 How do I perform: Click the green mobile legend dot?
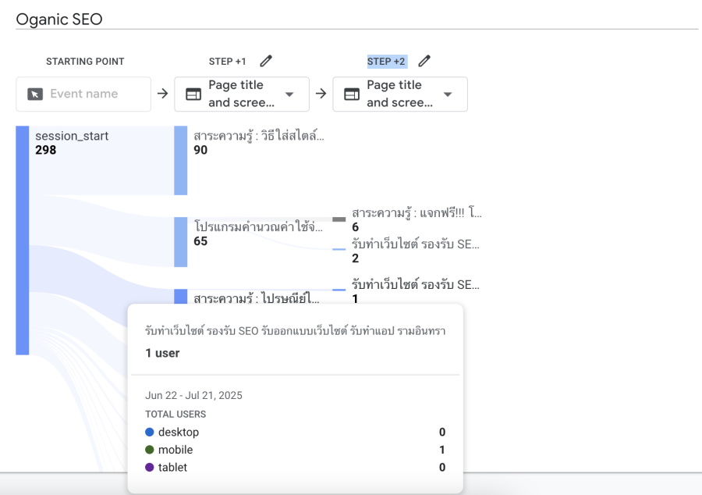click(150, 450)
